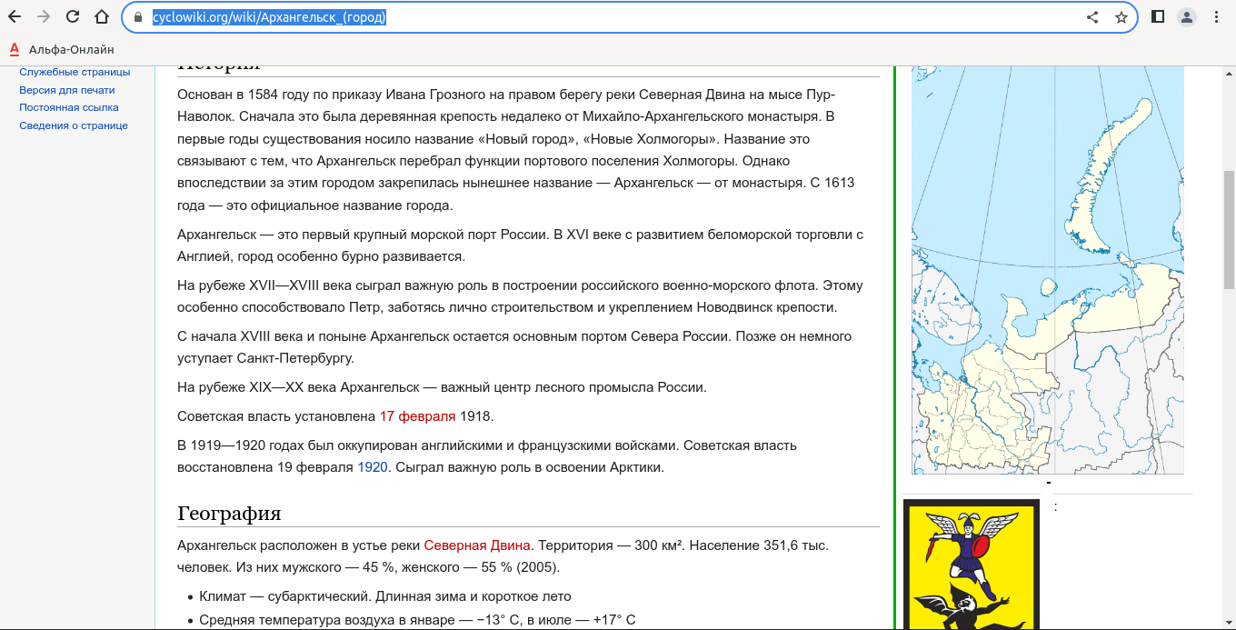Open the 1920 year link
The height and width of the screenshot is (630, 1236).
pos(373,467)
